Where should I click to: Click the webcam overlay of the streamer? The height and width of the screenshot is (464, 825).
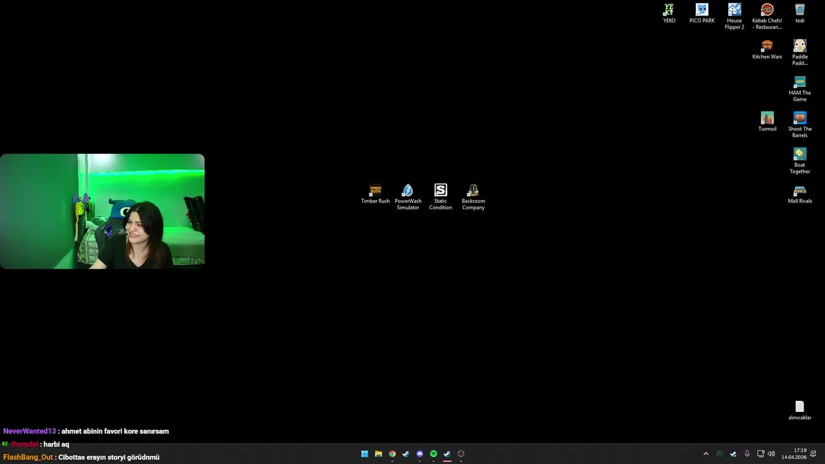pyautogui.click(x=102, y=211)
